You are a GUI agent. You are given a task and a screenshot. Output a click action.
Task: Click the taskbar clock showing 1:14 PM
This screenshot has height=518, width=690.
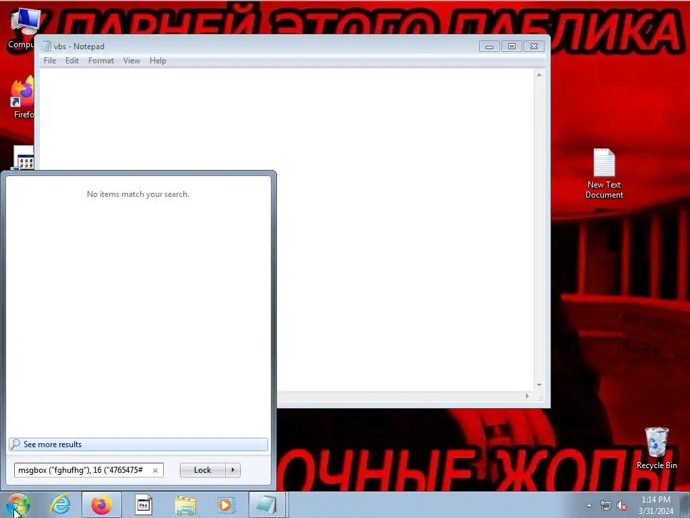[656, 505]
